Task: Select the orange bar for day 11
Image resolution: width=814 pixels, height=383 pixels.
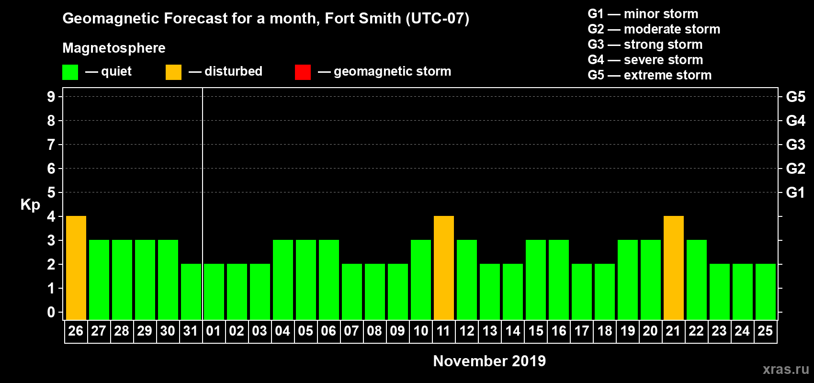Action: (x=444, y=268)
